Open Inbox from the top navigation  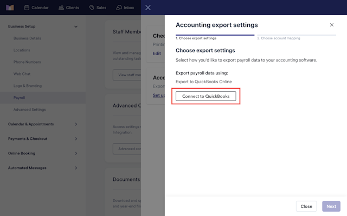tap(125, 8)
